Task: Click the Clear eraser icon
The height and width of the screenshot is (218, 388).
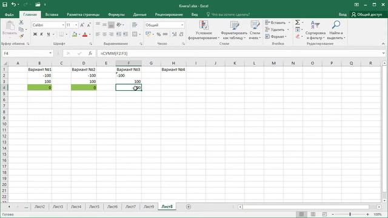Action: point(298,36)
